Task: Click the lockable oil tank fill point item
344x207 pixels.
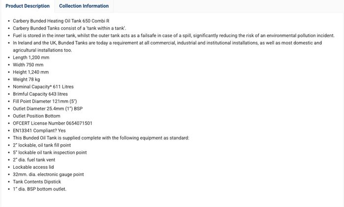Action: pyautogui.click(x=42, y=145)
